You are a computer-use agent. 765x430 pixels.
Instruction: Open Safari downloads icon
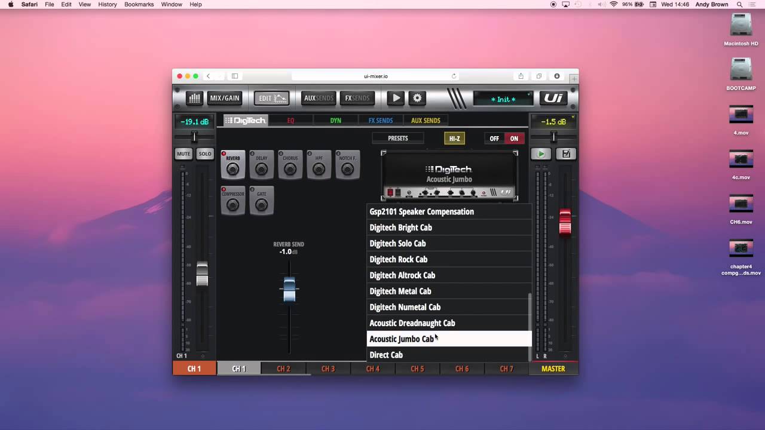557,76
